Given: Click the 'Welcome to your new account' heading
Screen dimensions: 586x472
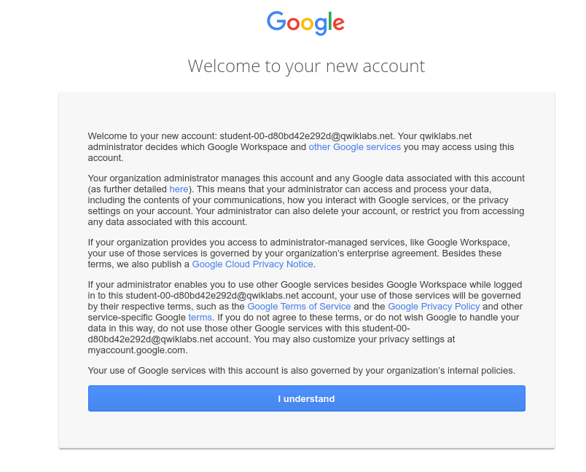Looking at the screenshot, I should click(x=306, y=66).
